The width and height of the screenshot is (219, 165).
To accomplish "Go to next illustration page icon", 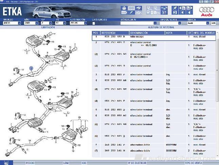I will click(190, 8).
